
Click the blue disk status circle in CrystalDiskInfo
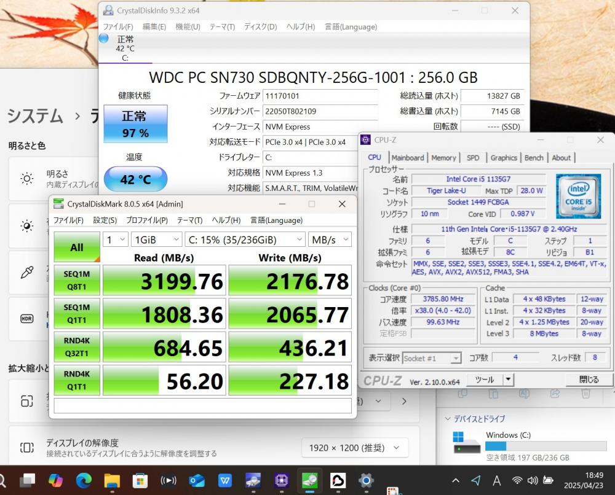click(103, 38)
